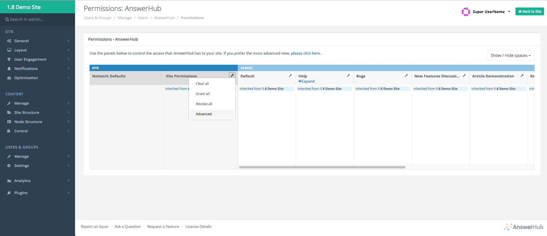Click the Control lock icon
547x236 pixels.
9,131
